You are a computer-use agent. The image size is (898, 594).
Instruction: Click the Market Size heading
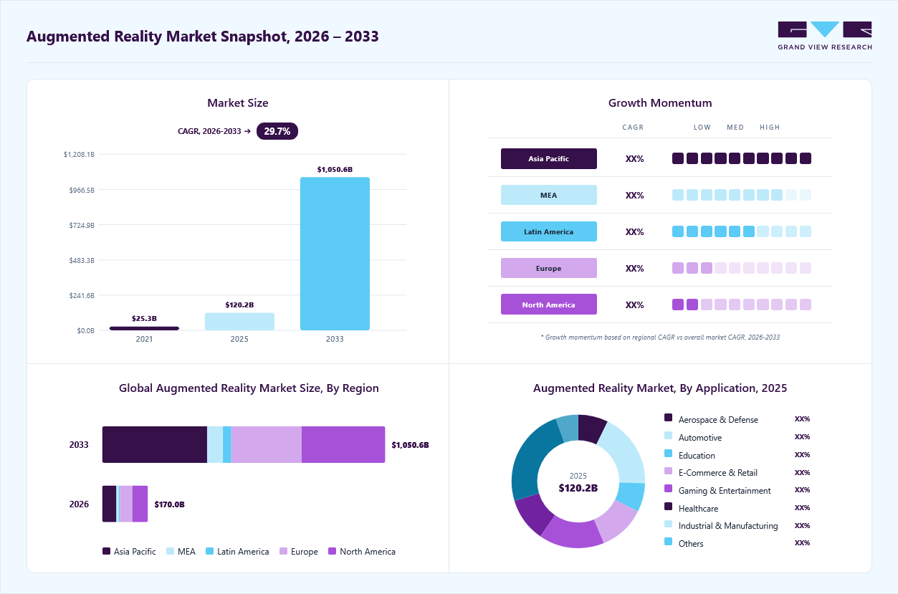coord(238,103)
